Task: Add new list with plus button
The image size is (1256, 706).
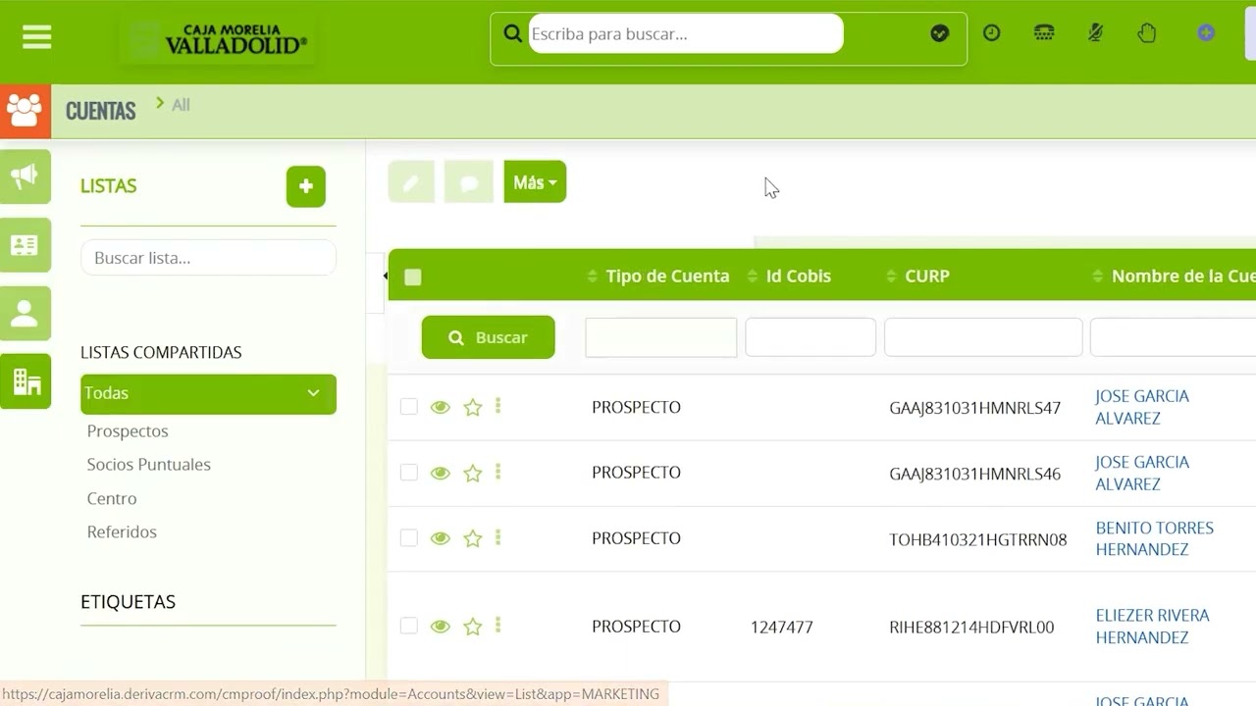Action: pos(305,186)
